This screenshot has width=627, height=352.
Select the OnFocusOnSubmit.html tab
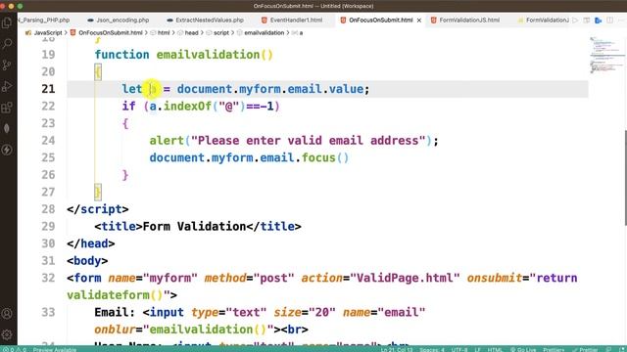[x=376, y=20]
